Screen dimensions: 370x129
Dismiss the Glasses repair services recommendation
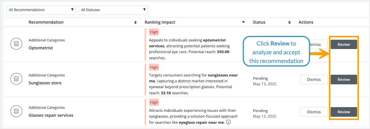click(314, 112)
